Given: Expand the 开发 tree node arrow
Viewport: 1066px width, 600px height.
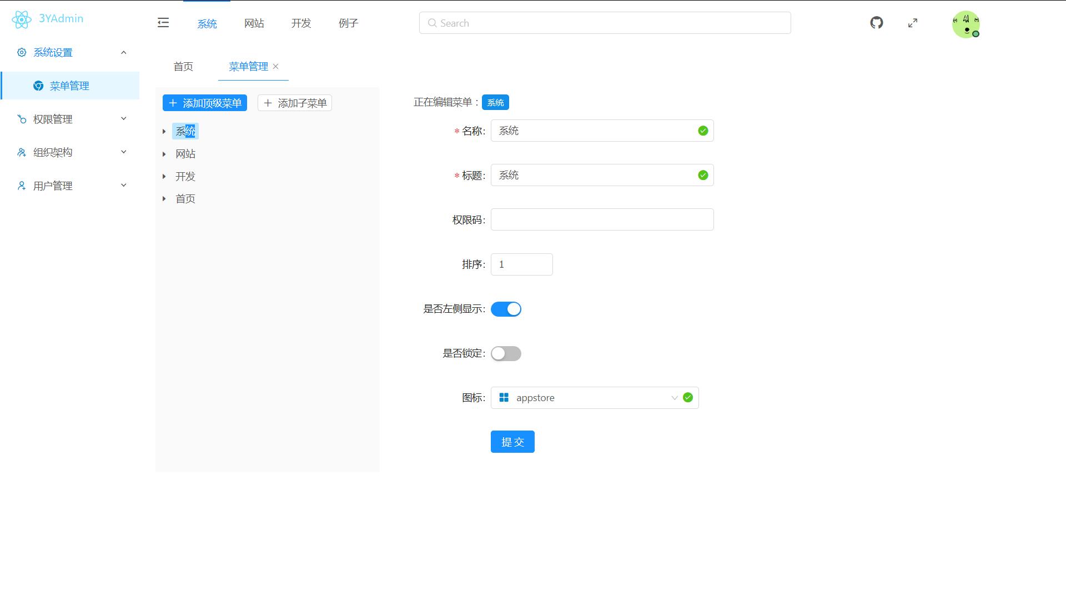Looking at the screenshot, I should click(x=164, y=176).
